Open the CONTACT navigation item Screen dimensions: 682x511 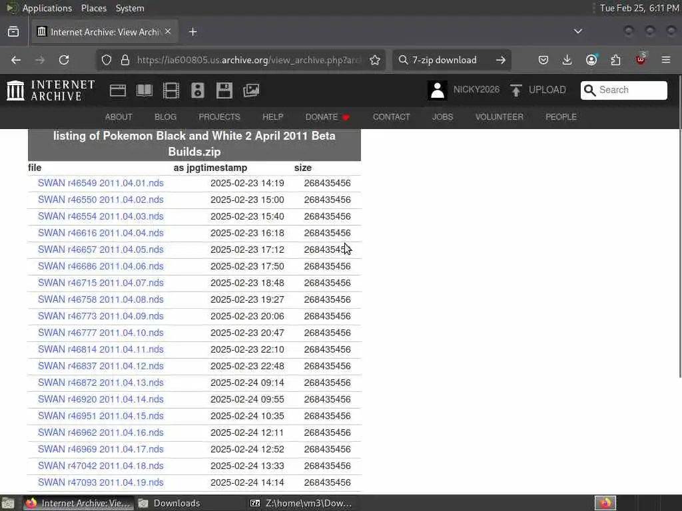tap(392, 117)
